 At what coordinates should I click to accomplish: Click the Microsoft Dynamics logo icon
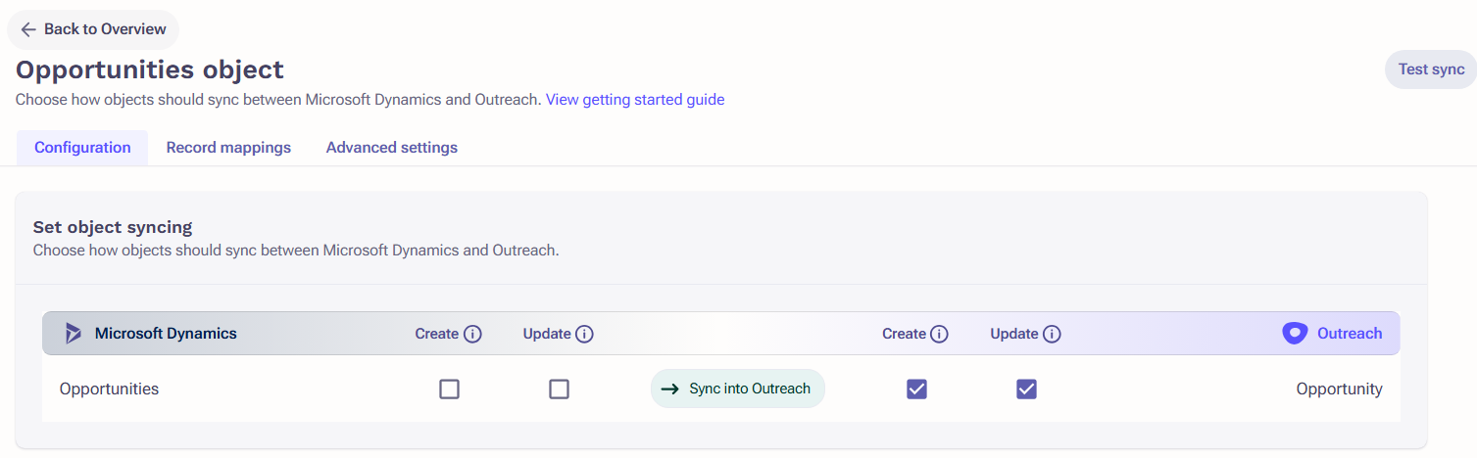tap(74, 334)
